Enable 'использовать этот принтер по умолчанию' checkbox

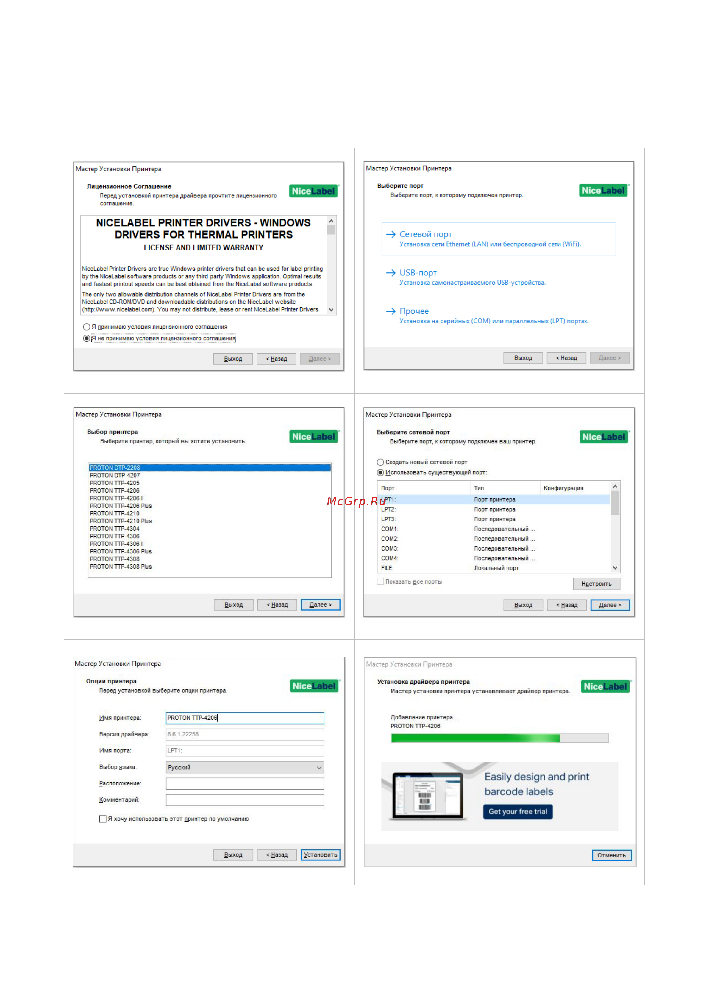pyautogui.click(x=103, y=819)
